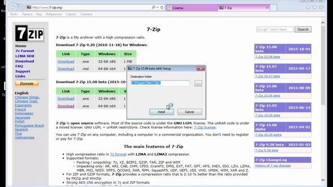This screenshot has width=333, height=187.
Task: Open the browser Home icon
Action: coord(308,7)
